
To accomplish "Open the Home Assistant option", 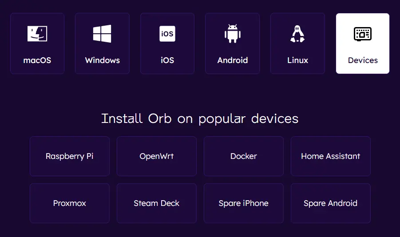I will pyautogui.click(x=331, y=156).
